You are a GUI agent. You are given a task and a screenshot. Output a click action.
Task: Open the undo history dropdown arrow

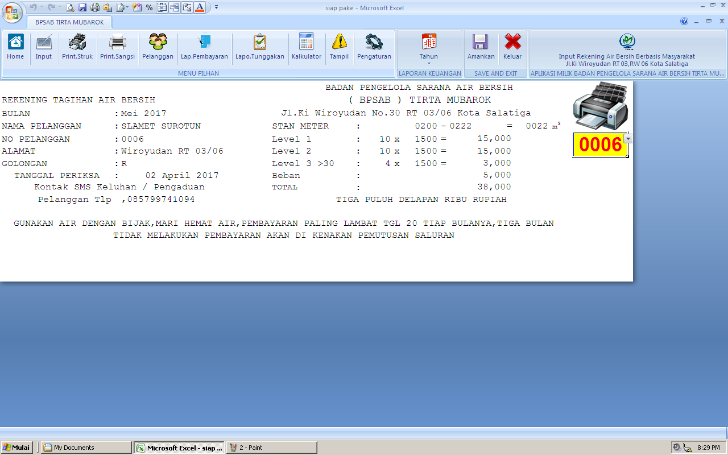42,7
